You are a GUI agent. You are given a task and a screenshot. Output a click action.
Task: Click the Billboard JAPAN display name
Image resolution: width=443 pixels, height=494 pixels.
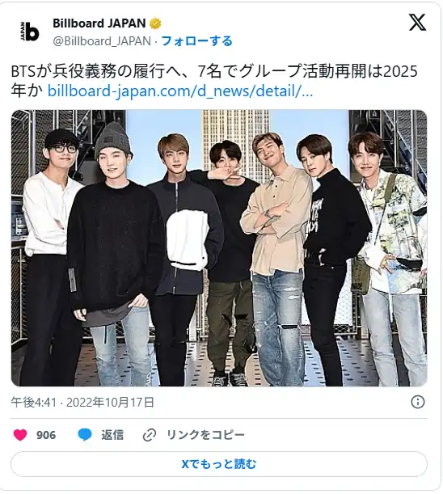tap(99, 23)
